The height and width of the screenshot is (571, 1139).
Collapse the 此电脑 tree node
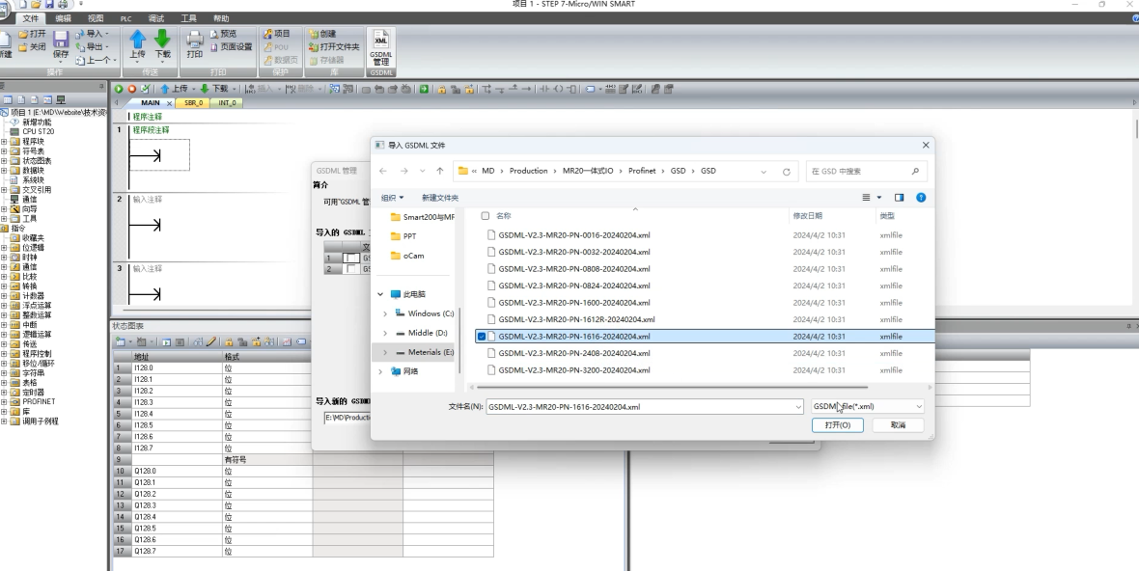tap(380, 294)
